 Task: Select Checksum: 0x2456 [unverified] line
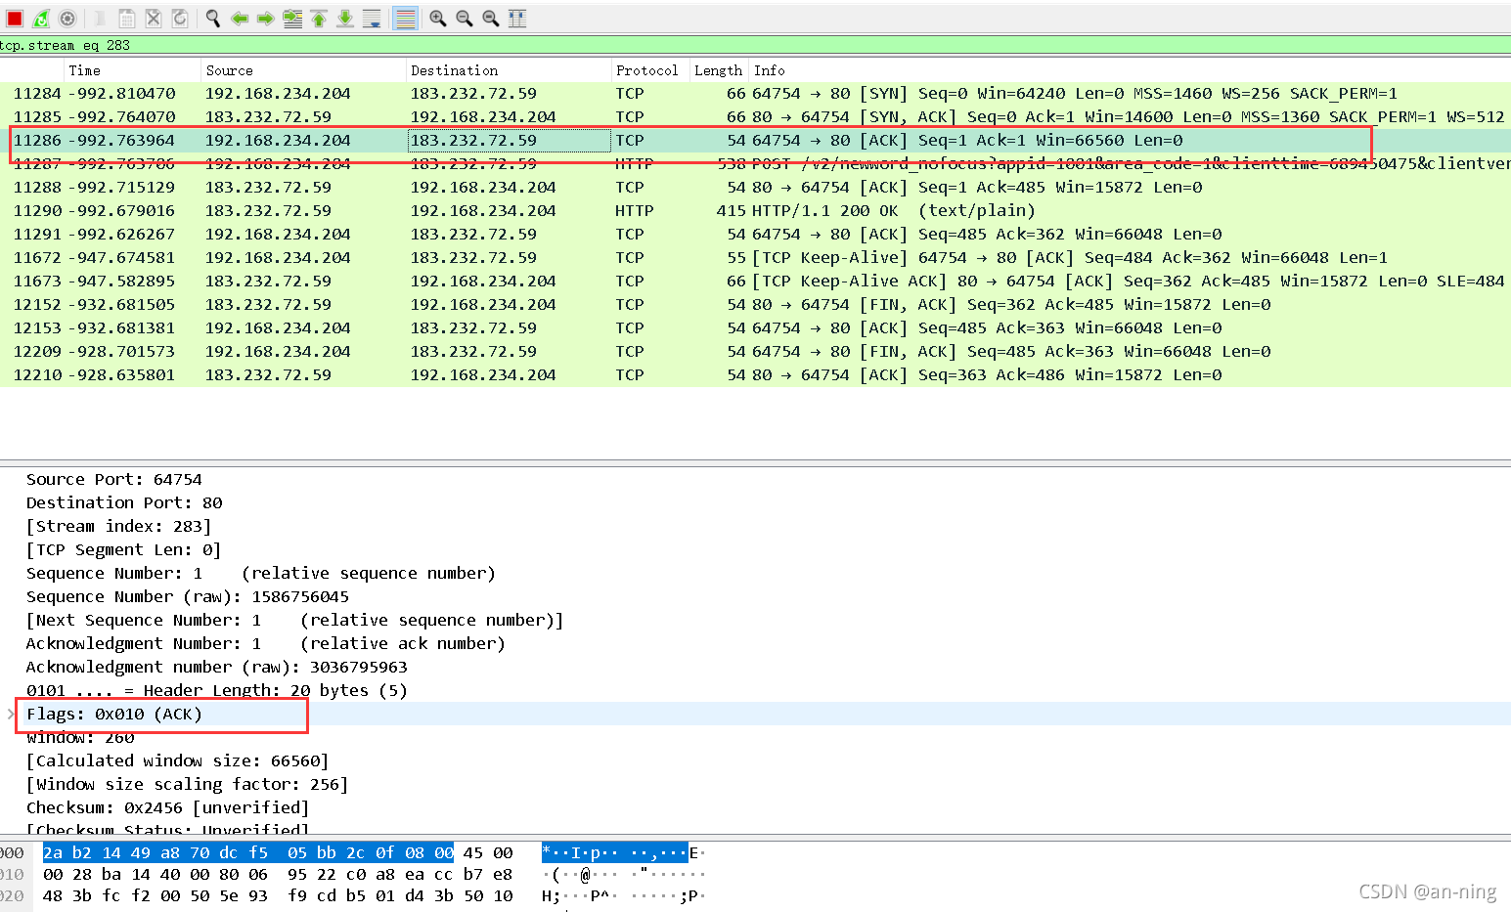coord(167,807)
